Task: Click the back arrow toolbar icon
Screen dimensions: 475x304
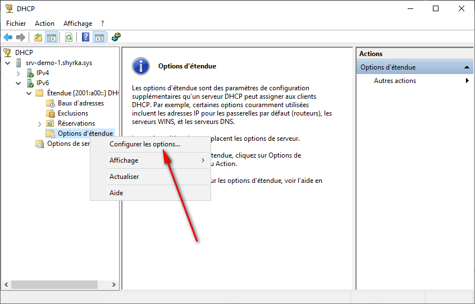Action: [x=8, y=38]
